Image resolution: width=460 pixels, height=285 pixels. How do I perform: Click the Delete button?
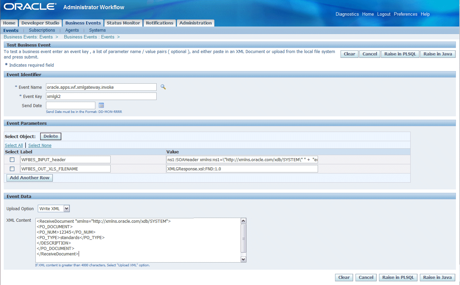[x=51, y=136]
